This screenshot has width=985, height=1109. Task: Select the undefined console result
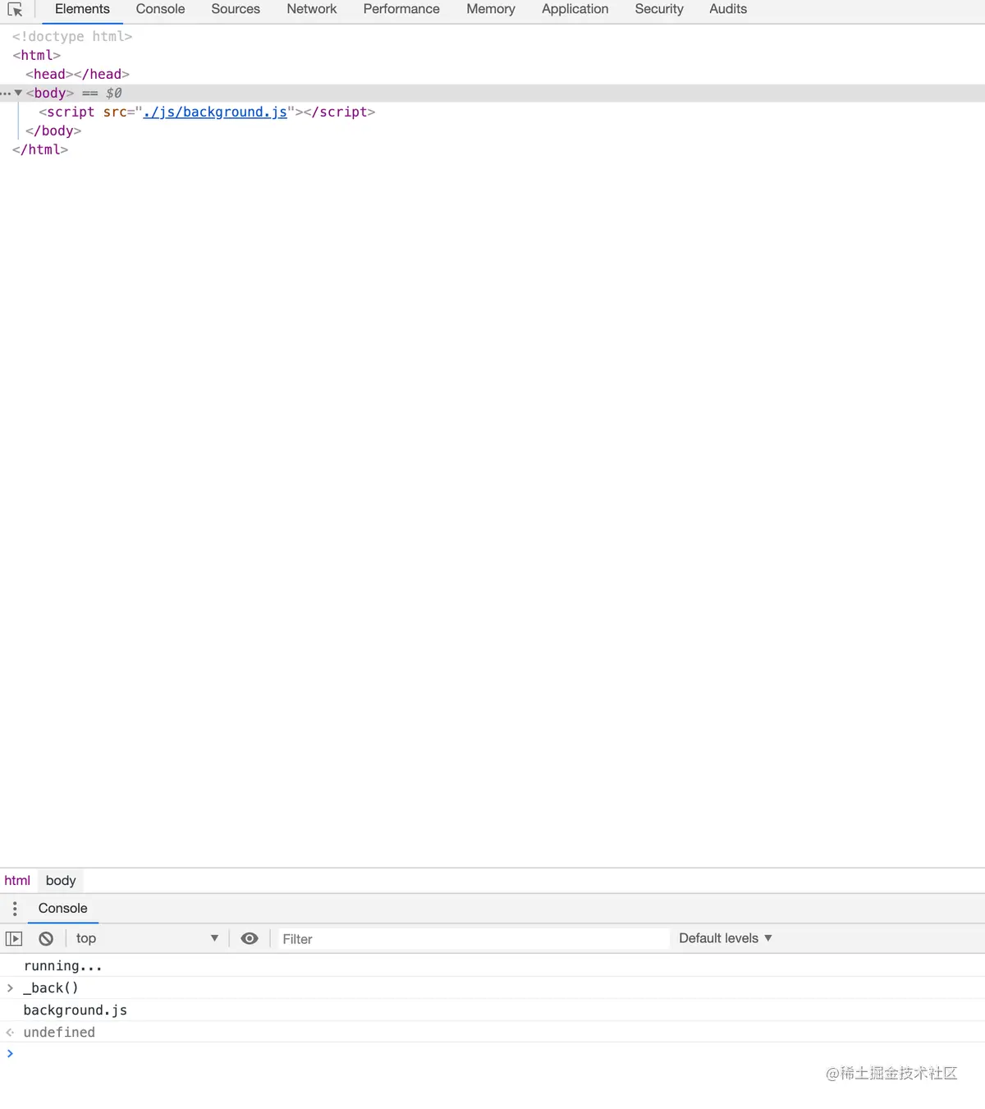pos(59,1033)
